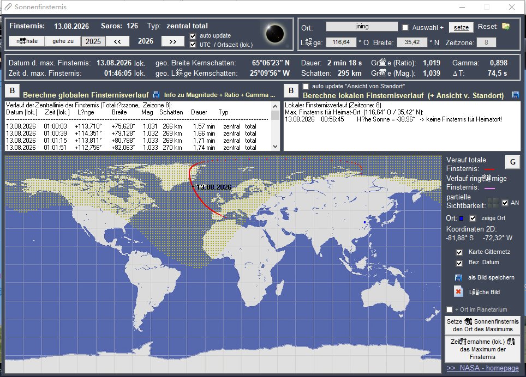This screenshot has width=526, height=377.
Task: Toggle the 'Karte Gitternetz' checkbox
Action: [459, 252]
